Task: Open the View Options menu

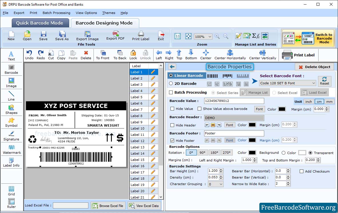Action: [x=86, y=13]
